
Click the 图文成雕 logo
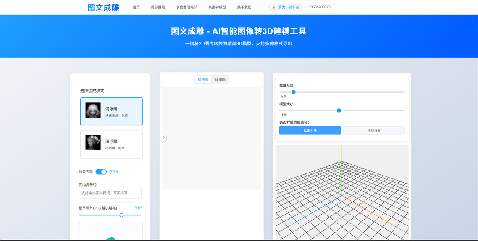click(103, 7)
